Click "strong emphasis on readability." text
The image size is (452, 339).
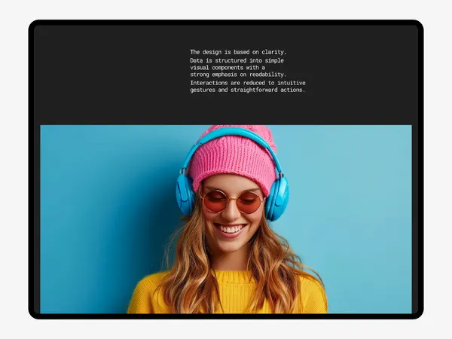coord(238,75)
